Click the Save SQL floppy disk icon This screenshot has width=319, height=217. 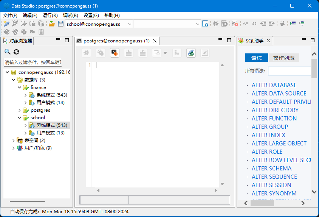click(60, 23)
